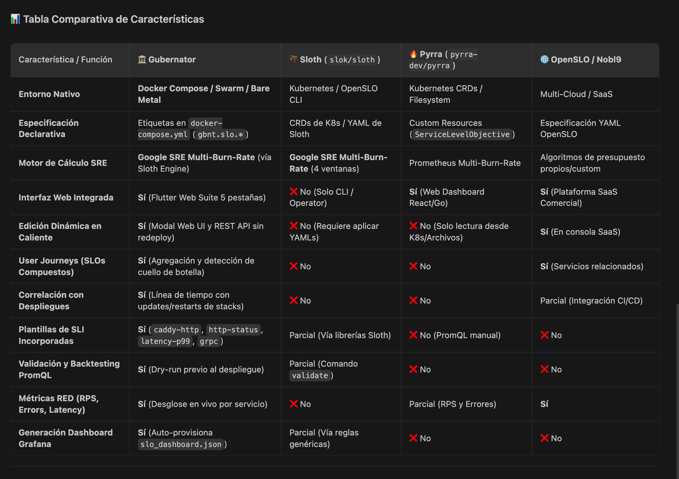Click the red X in OpenSLO's Generación Dashboard Grafana cell
Screen dimensions: 679x479
[x=544, y=438]
